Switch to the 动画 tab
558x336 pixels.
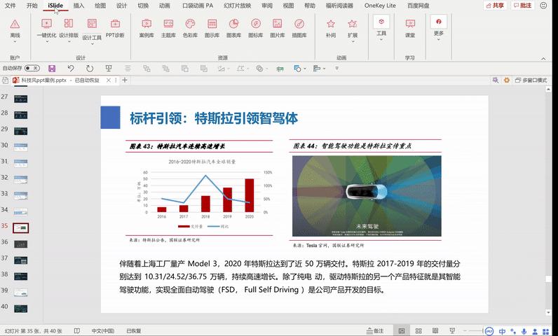[x=165, y=6]
